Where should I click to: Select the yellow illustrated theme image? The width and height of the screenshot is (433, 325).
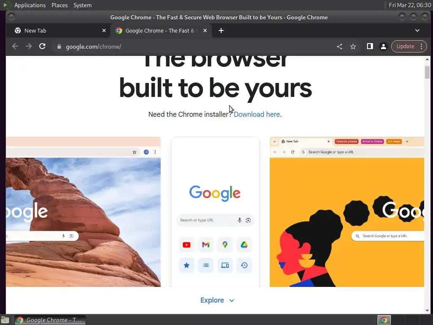pos(347,212)
